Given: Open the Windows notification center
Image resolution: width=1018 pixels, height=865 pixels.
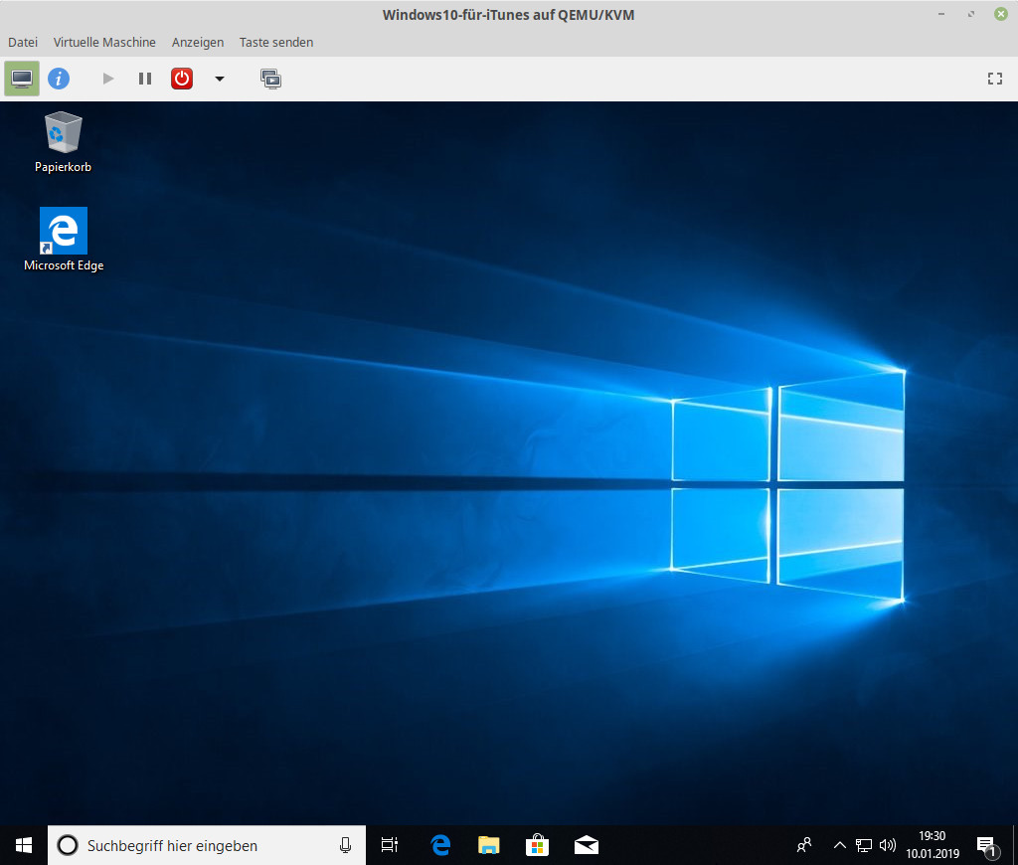Looking at the screenshot, I should pyautogui.click(x=986, y=845).
